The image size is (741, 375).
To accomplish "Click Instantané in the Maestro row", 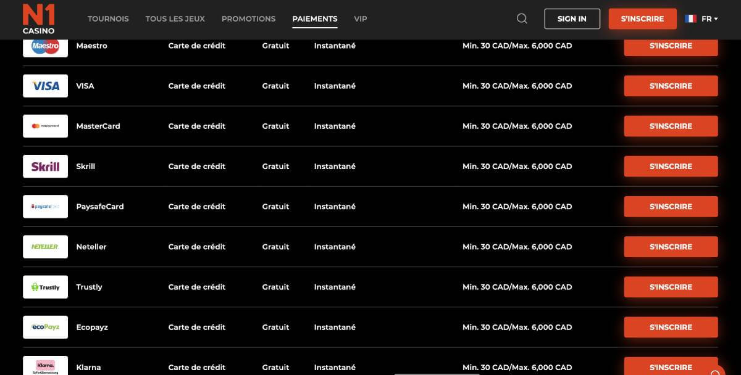I will point(335,46).
